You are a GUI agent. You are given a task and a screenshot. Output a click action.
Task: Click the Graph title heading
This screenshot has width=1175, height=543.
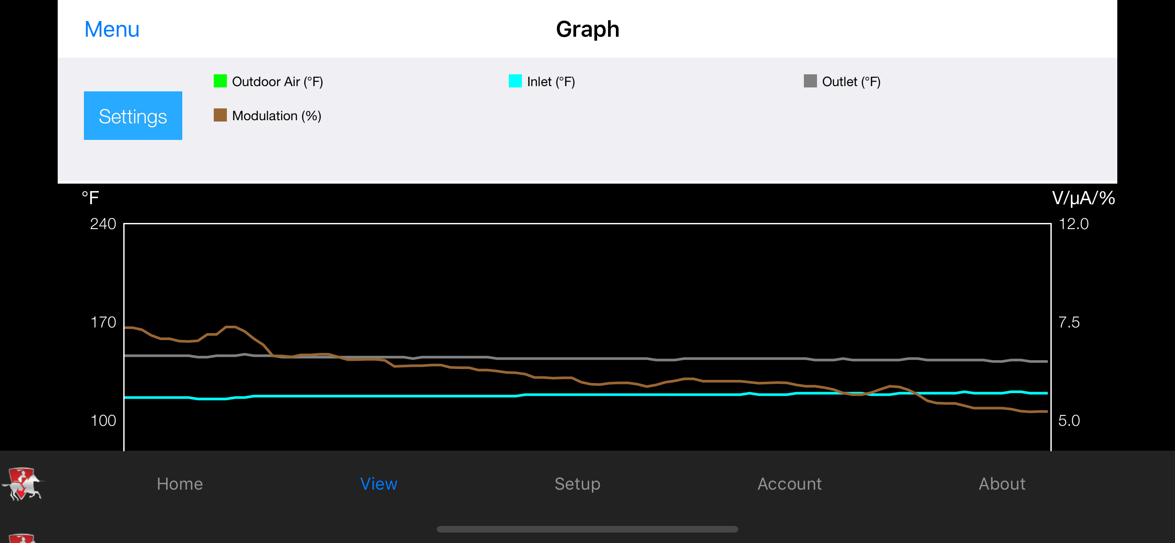pyautogui.click(x=587, y=29)
